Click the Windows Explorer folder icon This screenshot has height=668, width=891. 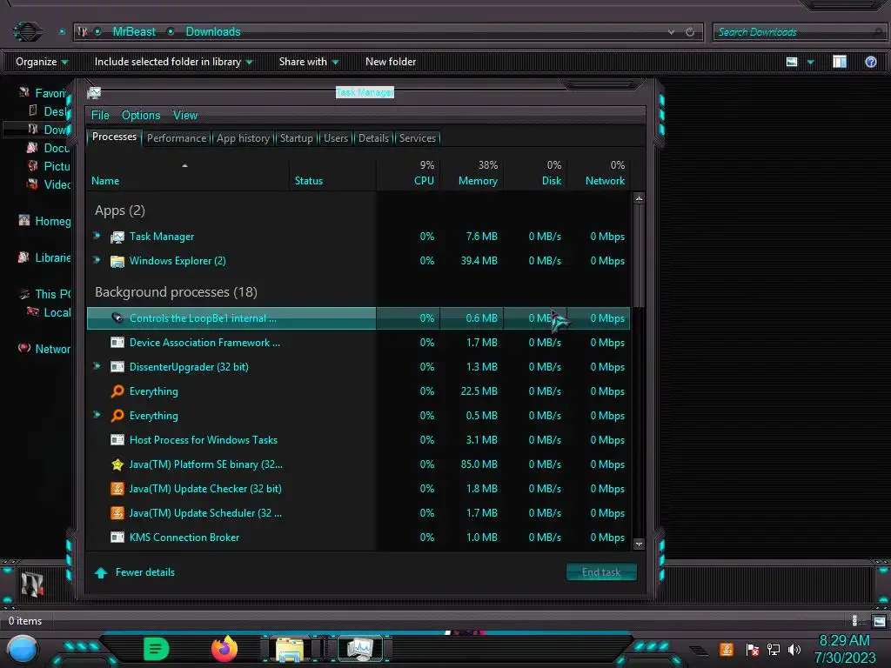tap(117, 261)
